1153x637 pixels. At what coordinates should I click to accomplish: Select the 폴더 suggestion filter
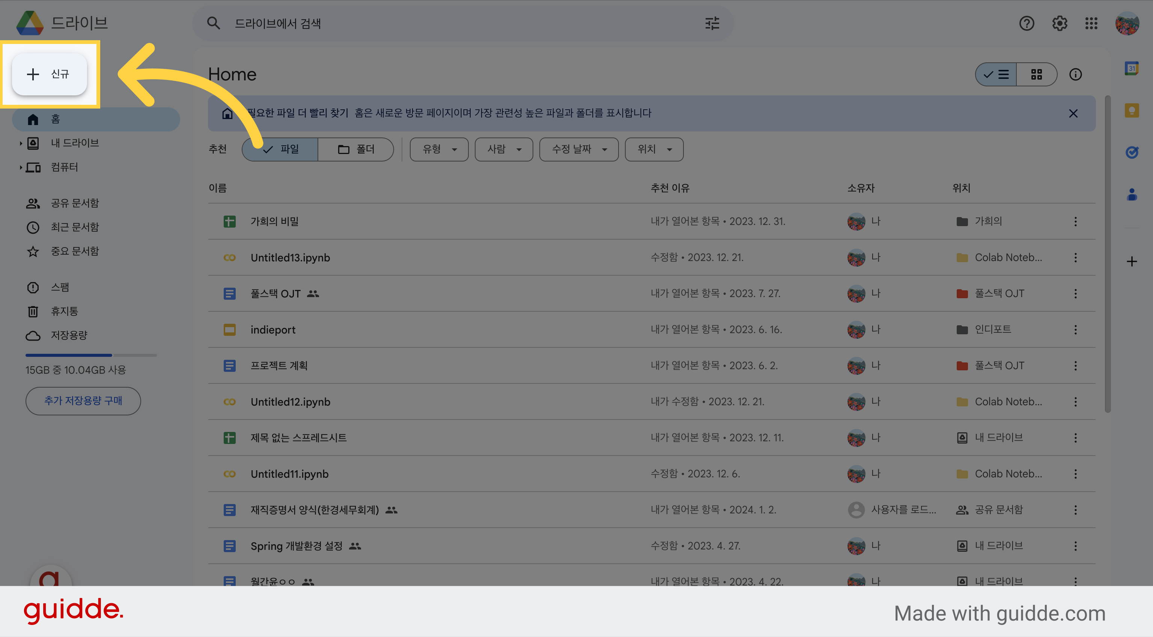tap(356, 149)
